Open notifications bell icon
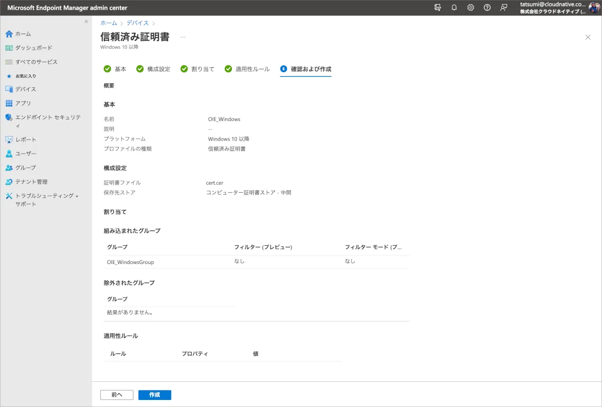The height and width of the screenshot is (407, 602). tap(455, 8)
